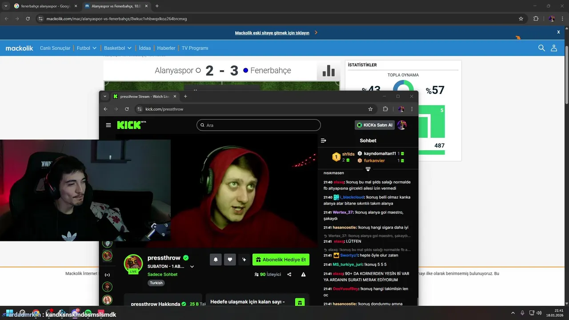Click the kick.com/pressthrow address bar
This screenshot has width=569, height=320.
(x=256, y=109)
